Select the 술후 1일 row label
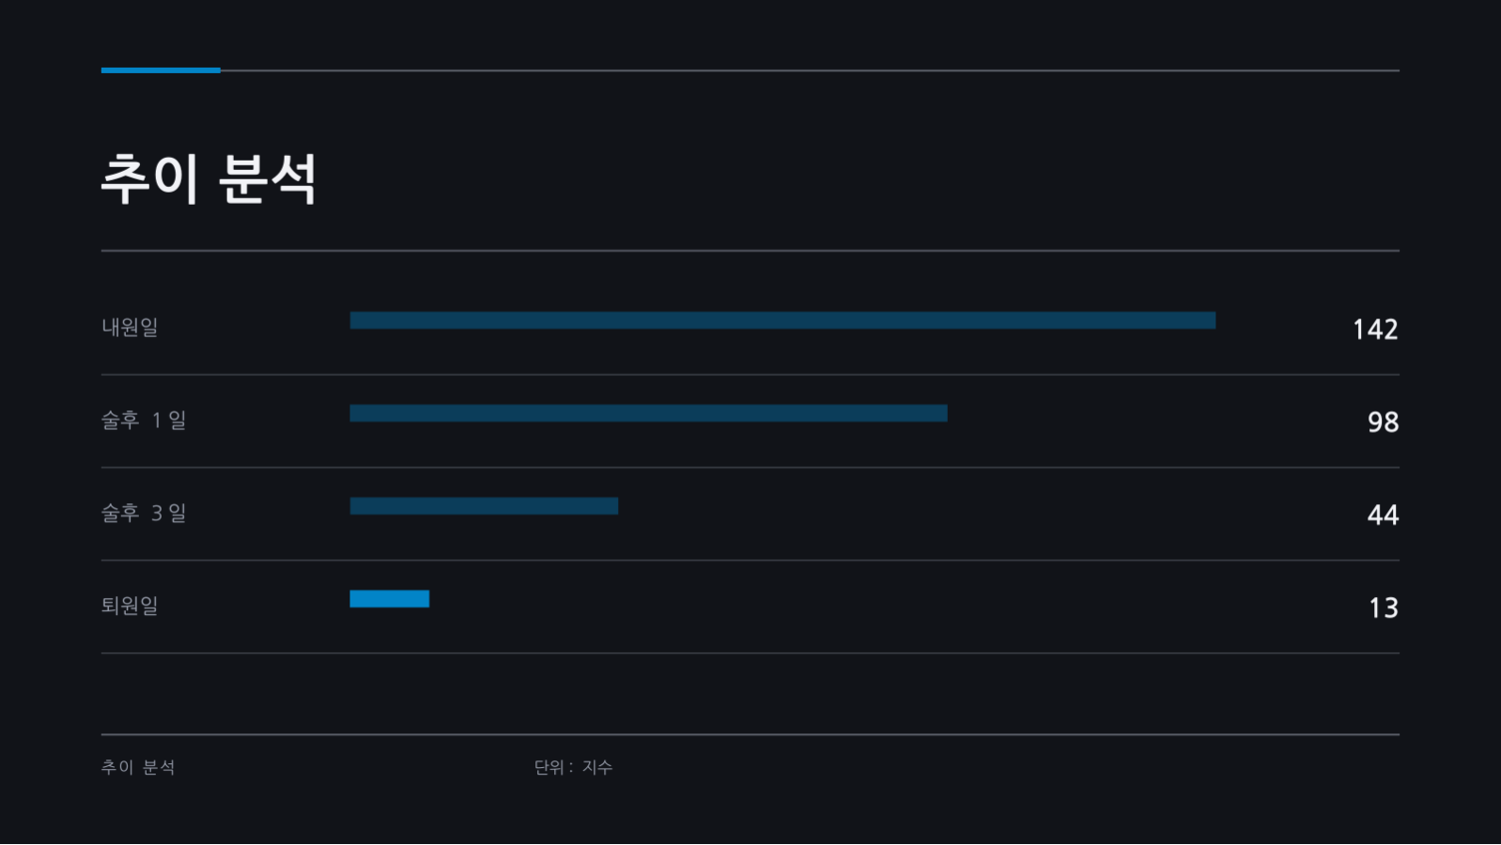 [x=144, y=420]
